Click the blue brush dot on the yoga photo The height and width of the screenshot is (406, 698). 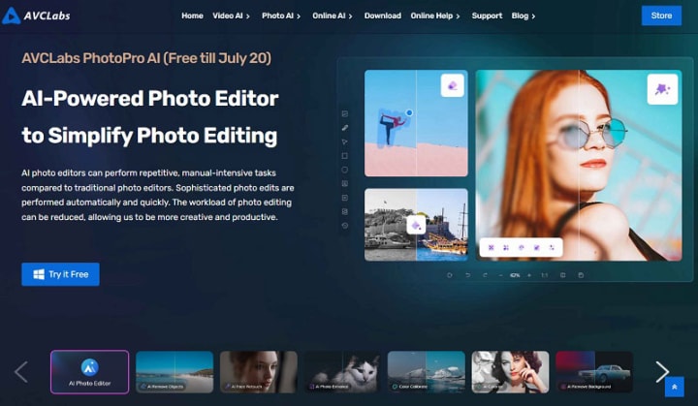pyautogui.click(x=409, y=113)
